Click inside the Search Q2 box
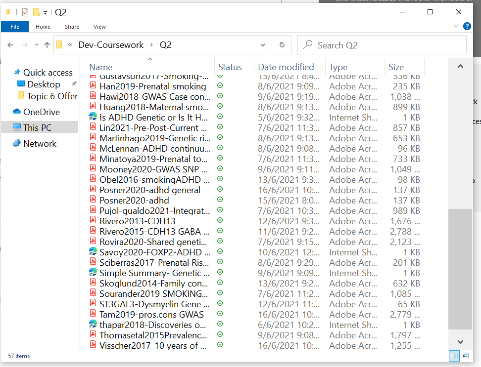Viewport: 481px width, 367px height. (381, 45)
